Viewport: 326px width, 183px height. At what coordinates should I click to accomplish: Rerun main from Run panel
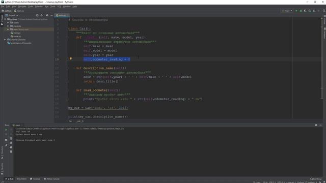click(6, 130)
